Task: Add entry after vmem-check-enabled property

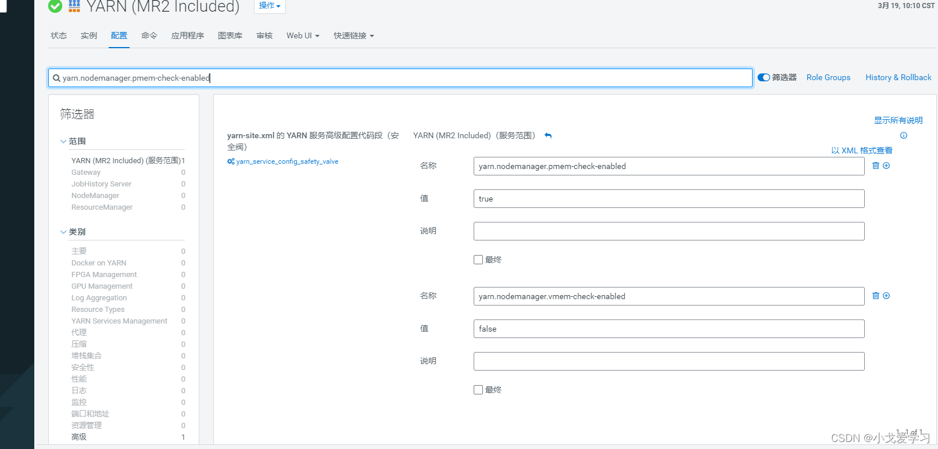Action: pyautogui.click(x=886, y=296)
